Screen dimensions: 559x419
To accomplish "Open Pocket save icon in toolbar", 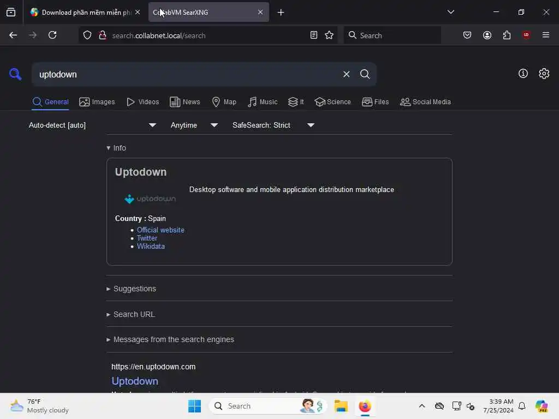I will tap(467, 35).
